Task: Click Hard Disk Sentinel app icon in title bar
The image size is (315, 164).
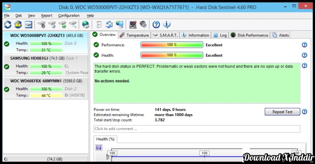Action: click(8, 7)
